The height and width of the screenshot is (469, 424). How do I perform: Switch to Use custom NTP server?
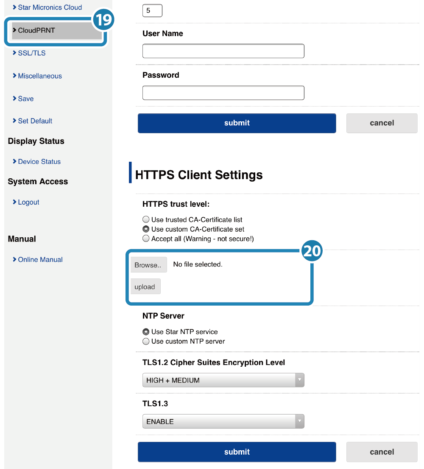(146, 341)
